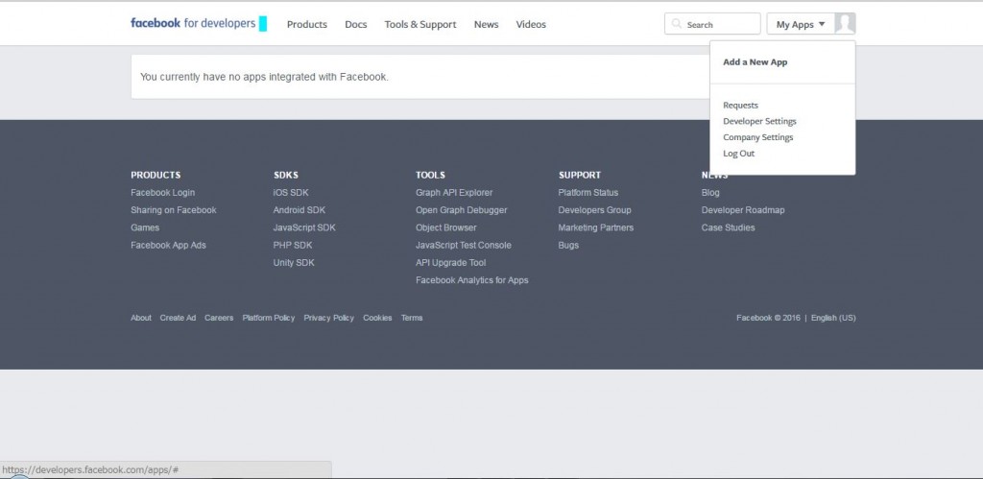Open the API Upgrade Tool link
The image size is (983, 479).
tap(451, 263)
